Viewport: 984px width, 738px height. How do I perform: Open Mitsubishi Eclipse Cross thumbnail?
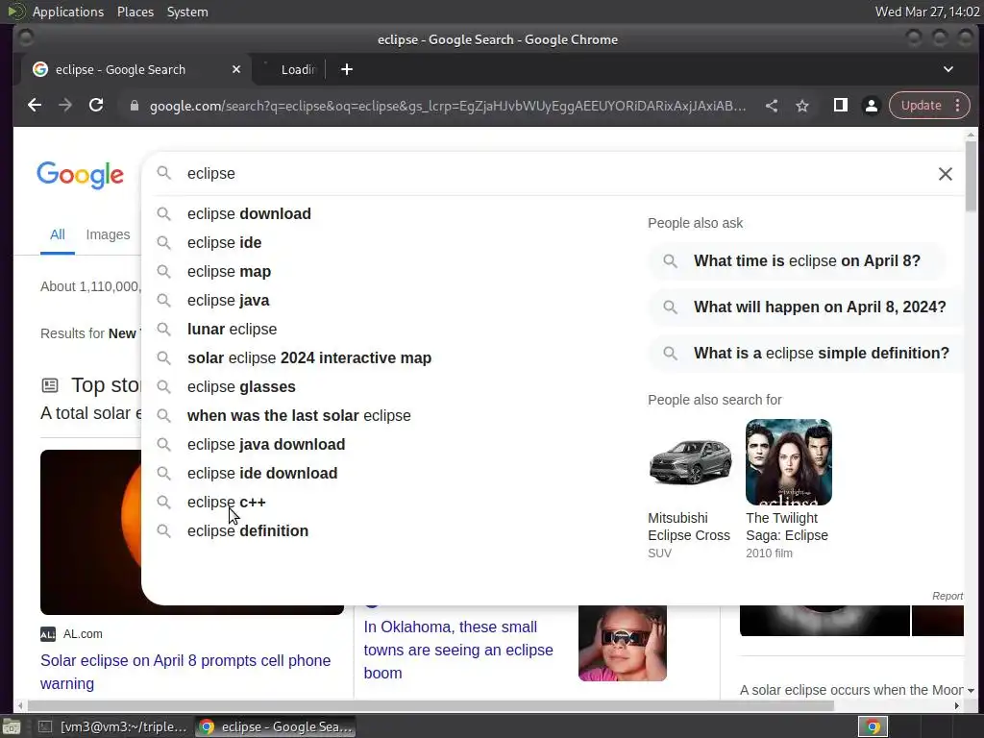pyautogui.click(x=690, y=462)
